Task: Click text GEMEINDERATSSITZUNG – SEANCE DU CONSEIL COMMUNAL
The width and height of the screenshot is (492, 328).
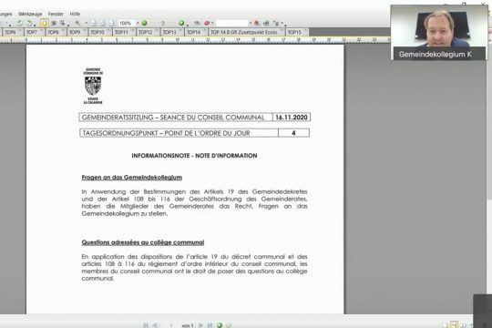Action: [173, 117]
